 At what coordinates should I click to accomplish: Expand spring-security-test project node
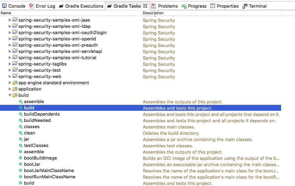click(10, 70)
